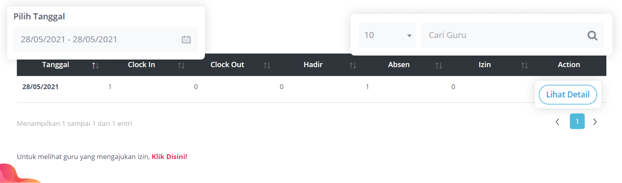622x183 pixels.
Task: Sort by Clock In column arrows
Action: pyautogui.click(x=181, y=65)
